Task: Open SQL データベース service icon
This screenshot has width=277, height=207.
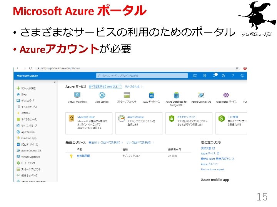Action: (x=152, y=95)
